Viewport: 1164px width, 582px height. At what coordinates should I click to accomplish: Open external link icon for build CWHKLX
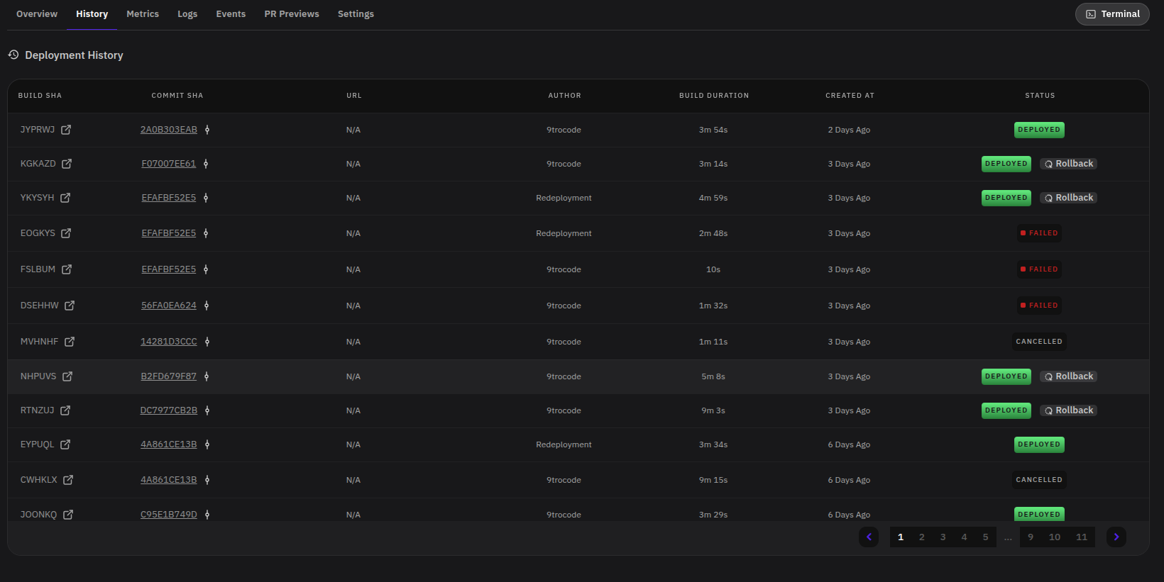68,480
